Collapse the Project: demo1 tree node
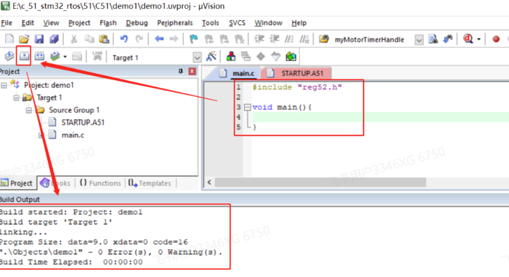 point(4,85)
